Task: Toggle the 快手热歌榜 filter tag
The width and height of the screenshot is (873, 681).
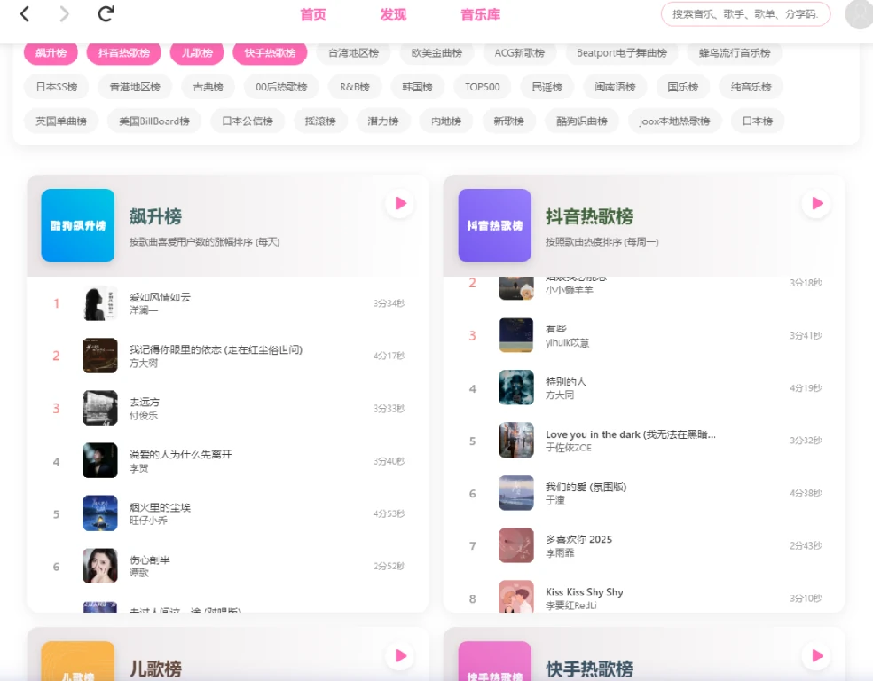Action: pyautogui.click(x=271, y=53)
